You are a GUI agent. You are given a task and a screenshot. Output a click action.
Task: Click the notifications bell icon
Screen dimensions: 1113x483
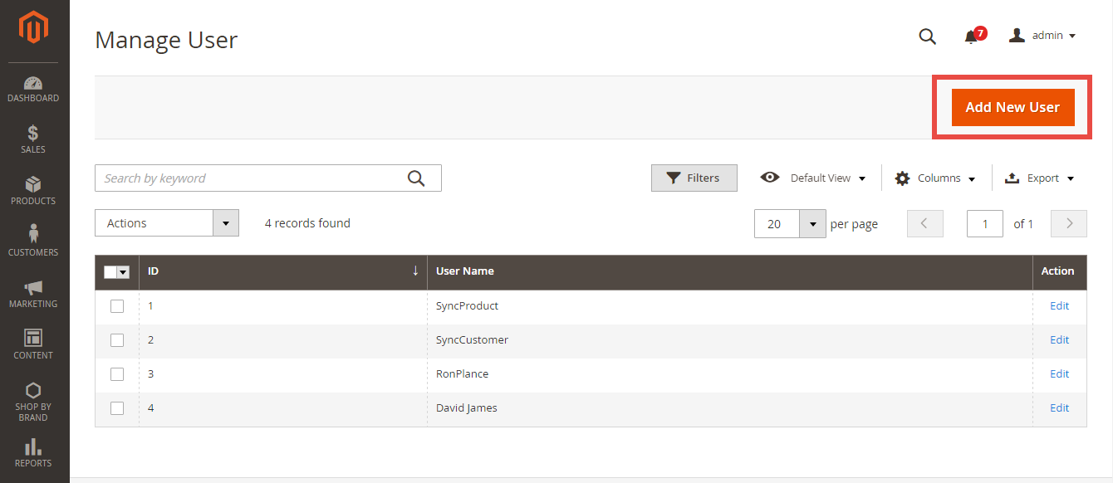[x=970, y=37]
